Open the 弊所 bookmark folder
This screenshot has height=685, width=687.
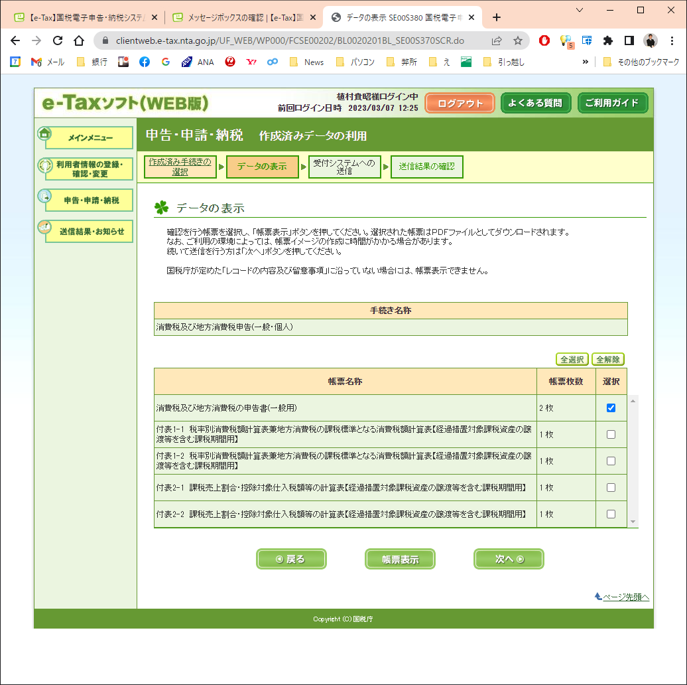pos(402,62)
